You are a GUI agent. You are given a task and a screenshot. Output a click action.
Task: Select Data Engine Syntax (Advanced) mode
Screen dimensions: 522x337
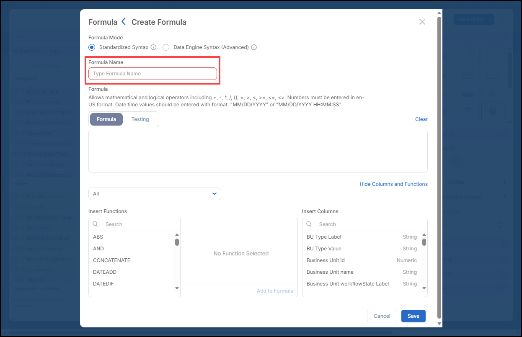[165, 47]
